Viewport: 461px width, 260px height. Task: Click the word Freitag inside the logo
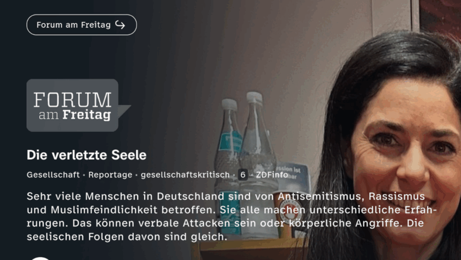87,115
